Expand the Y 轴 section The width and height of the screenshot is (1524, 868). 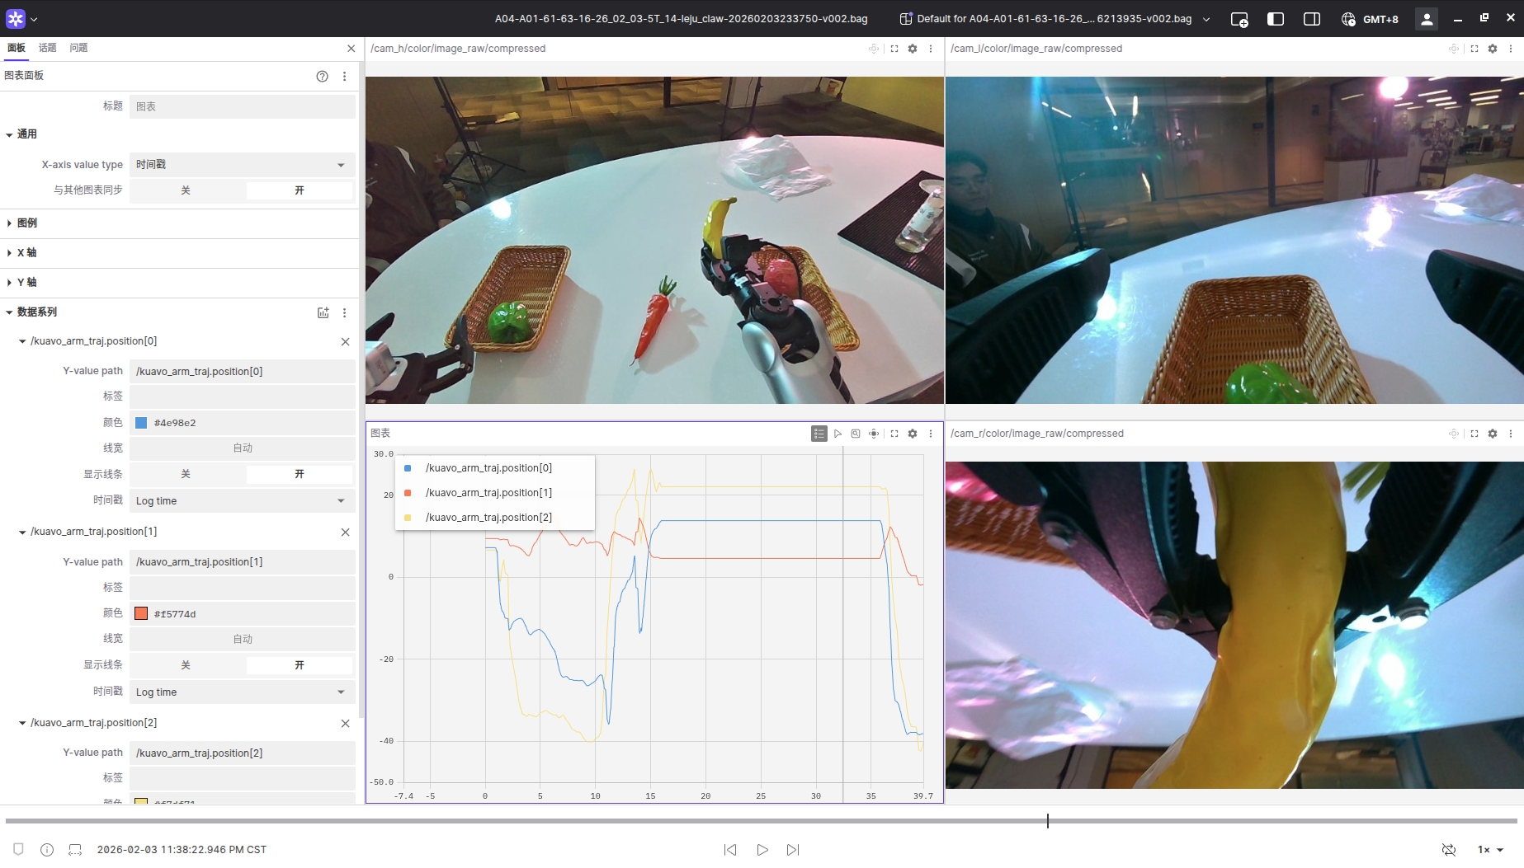point(27,283)
